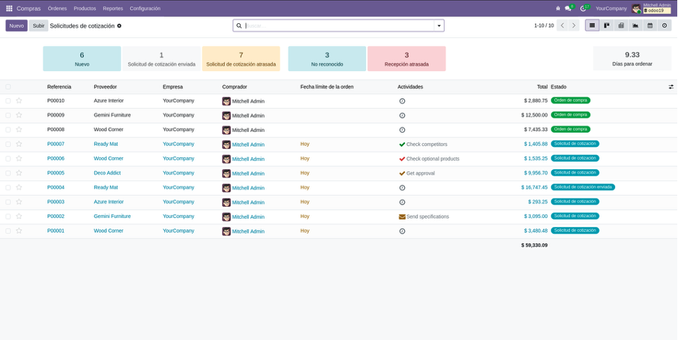Click the Nuevo button

tap(16, 25)
